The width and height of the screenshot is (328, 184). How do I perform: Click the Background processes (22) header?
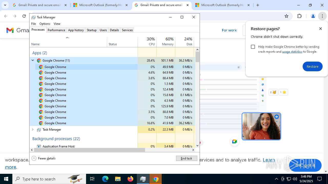(56, 139)
